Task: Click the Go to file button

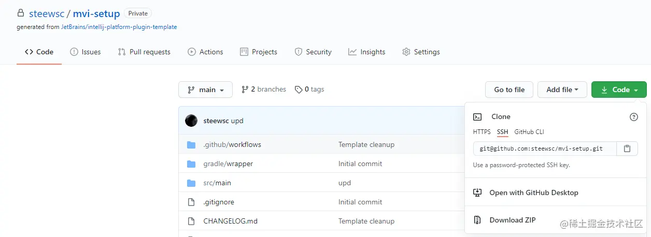Action: pos(509,90)
